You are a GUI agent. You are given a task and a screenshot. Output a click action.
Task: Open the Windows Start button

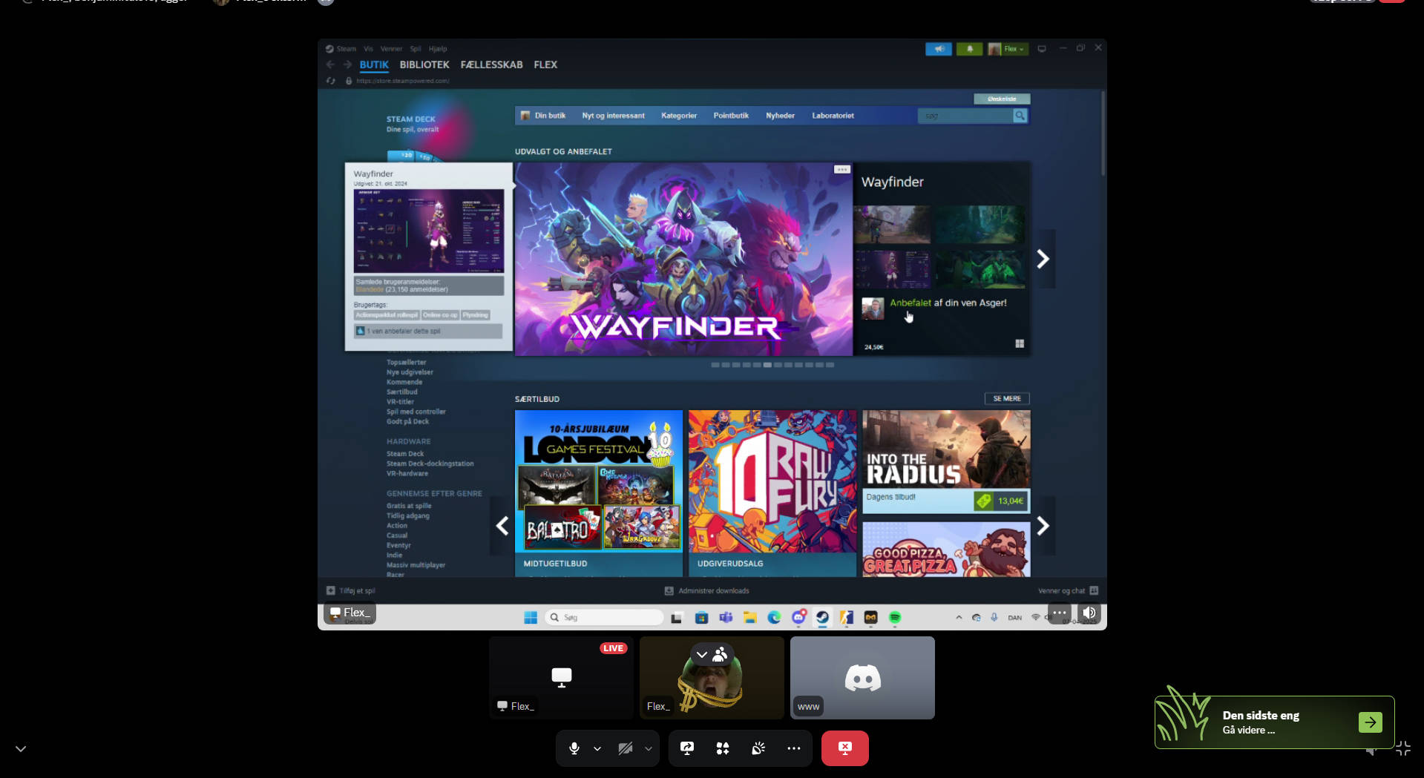pos(530,617)
